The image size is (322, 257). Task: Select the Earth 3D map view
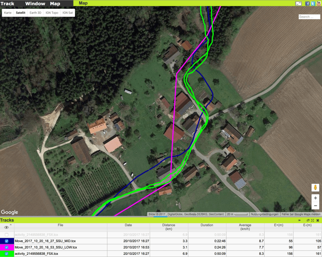click(x=35, y=13)
